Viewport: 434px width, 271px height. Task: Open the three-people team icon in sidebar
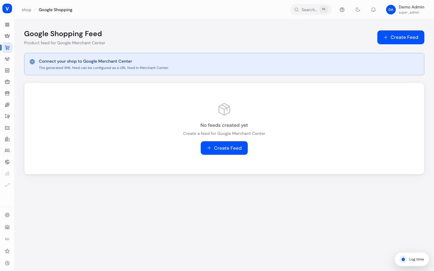[x=7, y=59]
